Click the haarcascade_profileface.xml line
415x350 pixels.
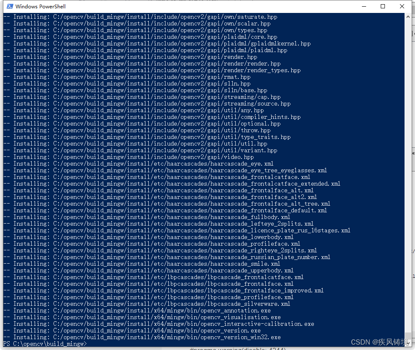point(152,244)
